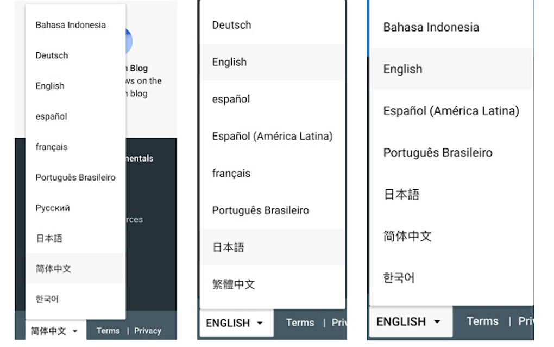Choose français in the left language menu

pos(52,147)
